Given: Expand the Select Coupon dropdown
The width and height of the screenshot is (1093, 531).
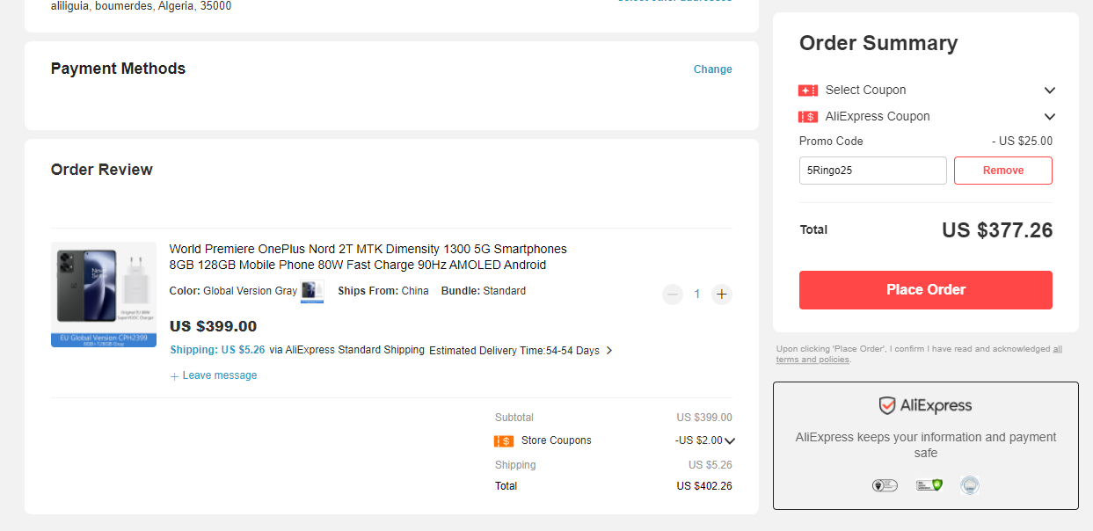Looking at the screenshot, I should tap(1049, 91).
